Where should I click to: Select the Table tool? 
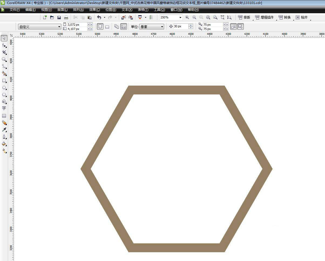(x=4, y=116)
